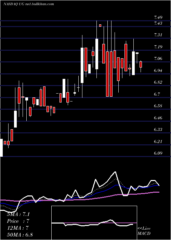Click the partial white candle at left edge
The height and width of the screenshot is (240, 171).
tap(1, 148)
